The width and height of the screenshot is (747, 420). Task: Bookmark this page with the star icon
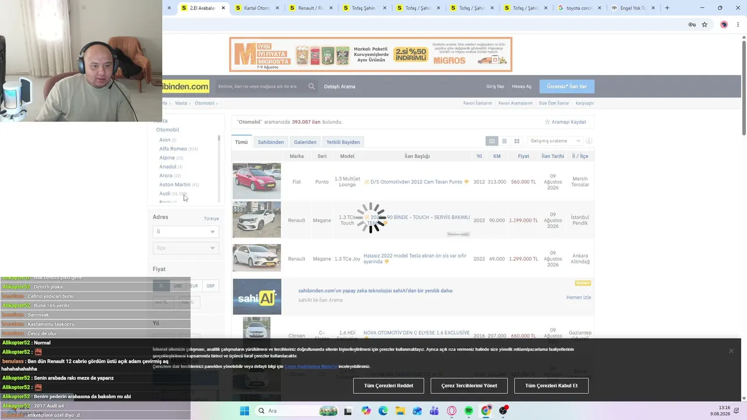click(704, 24)
